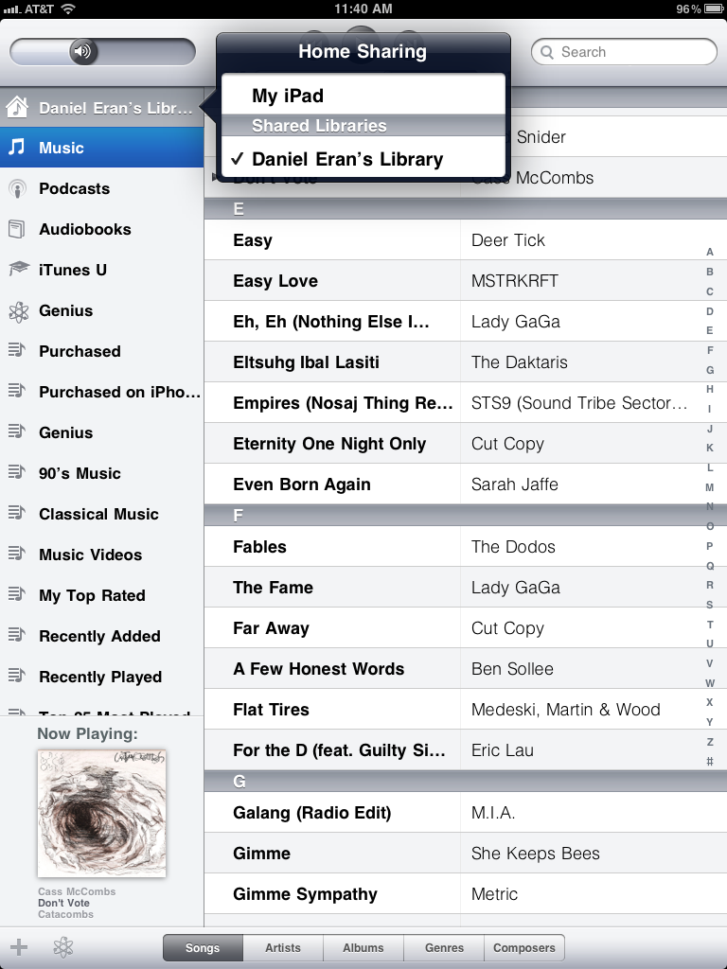Click the search magnifier icon
The height and width of the screenshot is (969, 727).
(x=547, y=52)
